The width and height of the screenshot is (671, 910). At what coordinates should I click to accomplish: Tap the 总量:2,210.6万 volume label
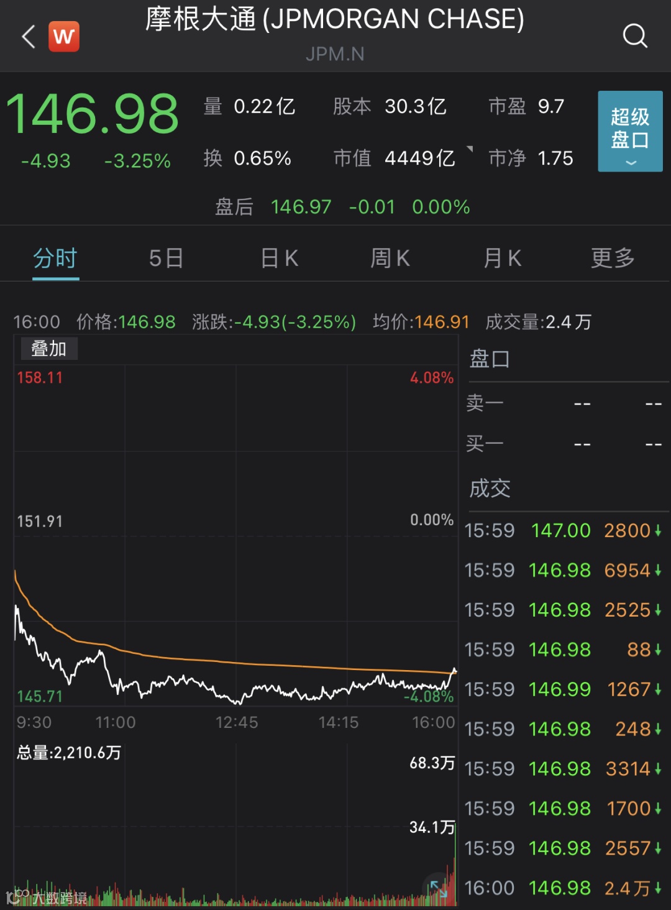tap(69, 753)
